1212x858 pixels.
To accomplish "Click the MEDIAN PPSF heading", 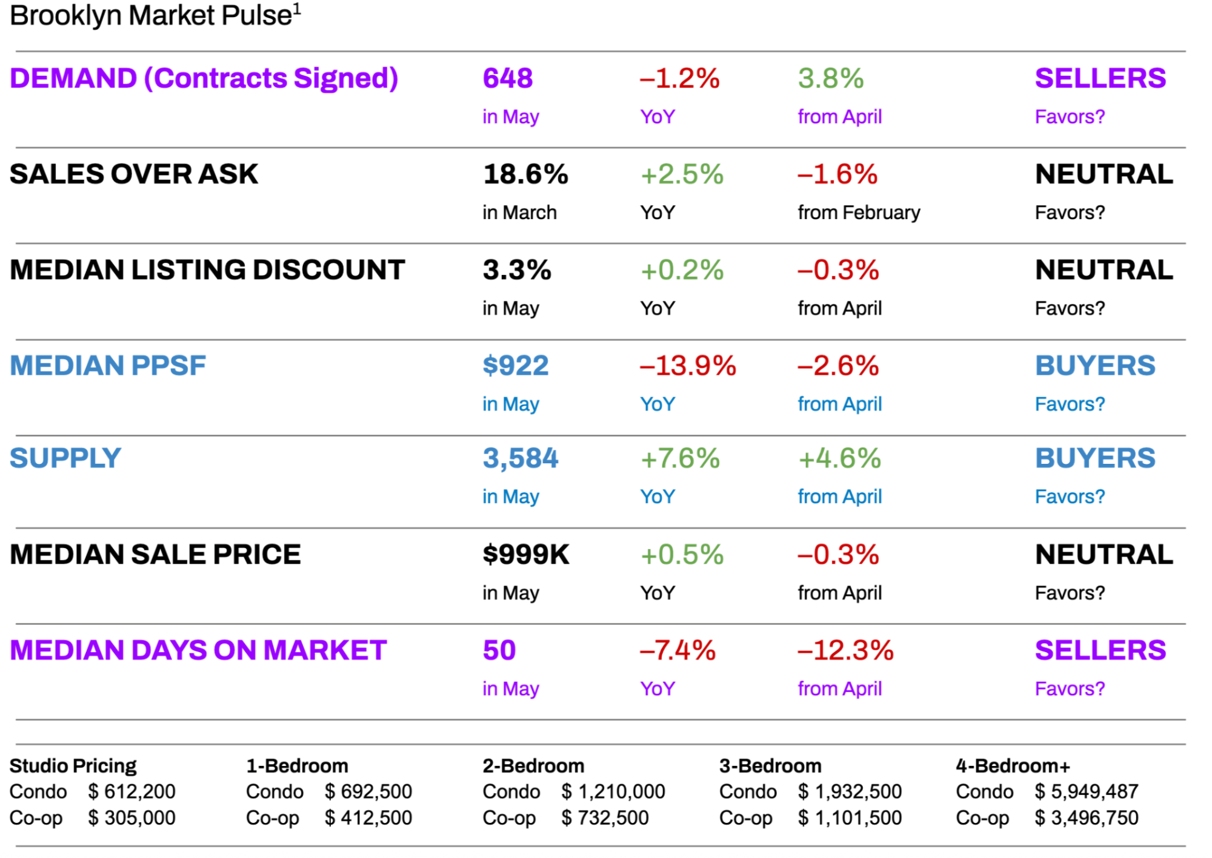I will pos(108,366).
